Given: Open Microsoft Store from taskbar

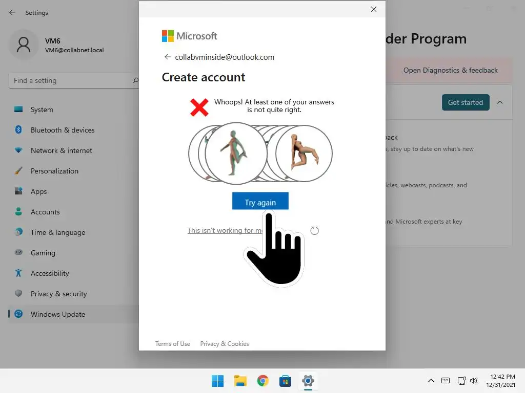Looking at the screenshot, I should (x=285, y=381).
